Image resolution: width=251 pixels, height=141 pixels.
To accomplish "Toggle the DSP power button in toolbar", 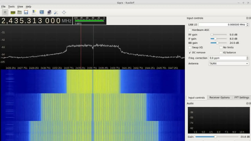I will click(5, 13).
